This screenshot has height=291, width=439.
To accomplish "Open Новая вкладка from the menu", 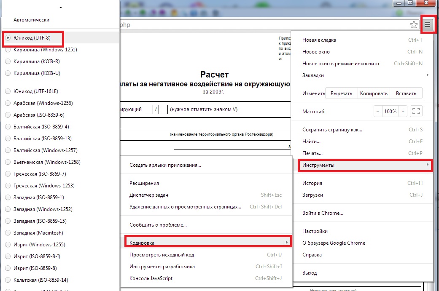I will click(x=319, y=40).
